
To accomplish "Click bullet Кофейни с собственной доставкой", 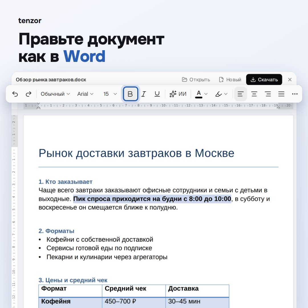I will (x=100, y=240).
